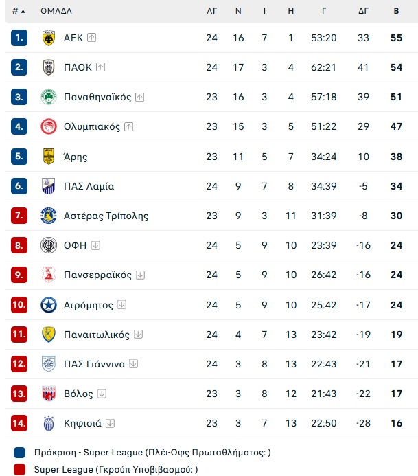Click the Αστέρας Τρίπολης blue star logo
Screen dimensions: 418x476
point(49,216)
